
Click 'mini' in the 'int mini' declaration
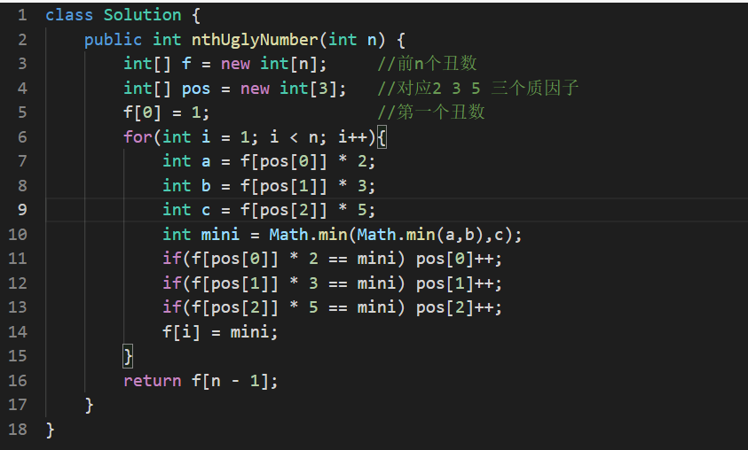pos(220,234)
